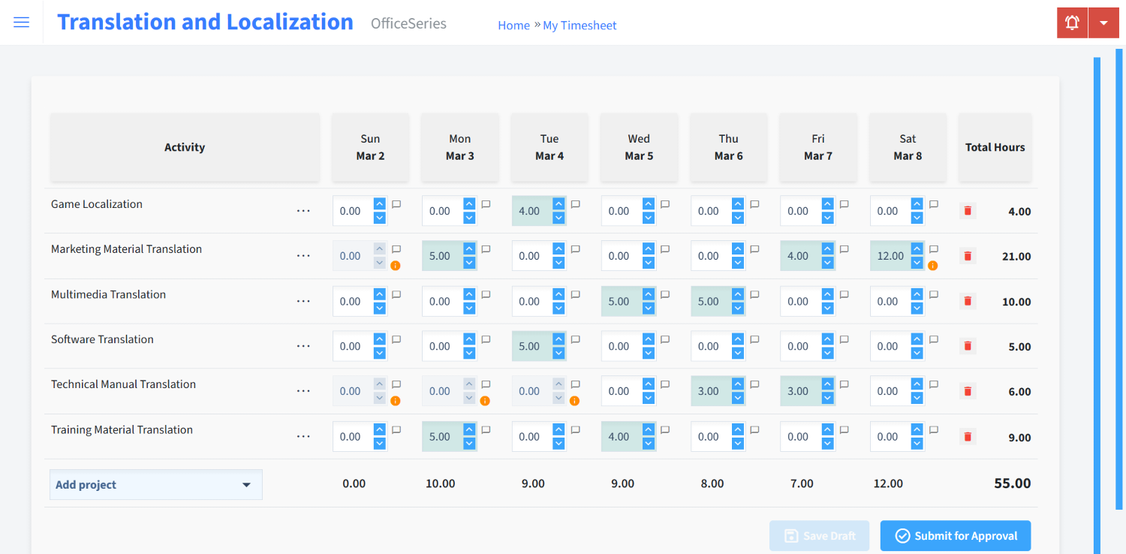Open the sidebar hamburger menu
Viewport: 1126px width, 554px height.
21,22
